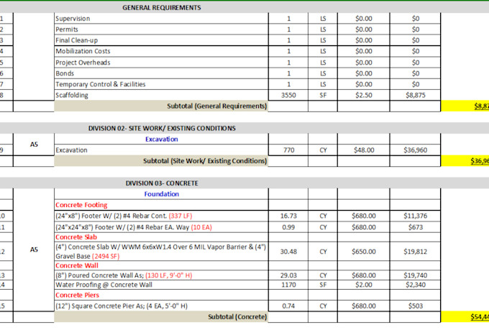
Task: Select the $48.00 unit cost cell
Action: point(364,150)
